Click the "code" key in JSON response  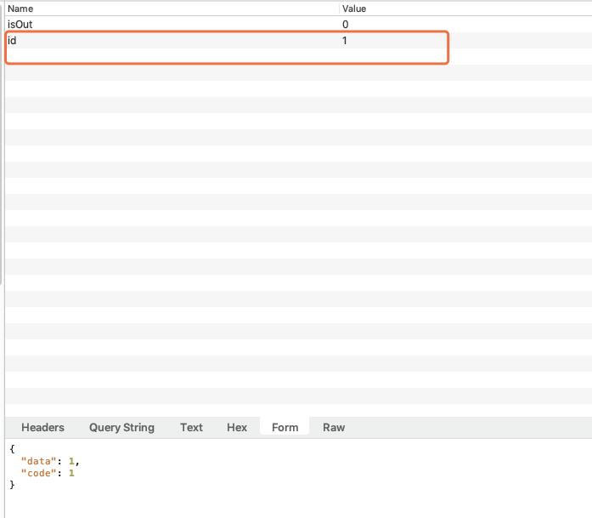38,473
